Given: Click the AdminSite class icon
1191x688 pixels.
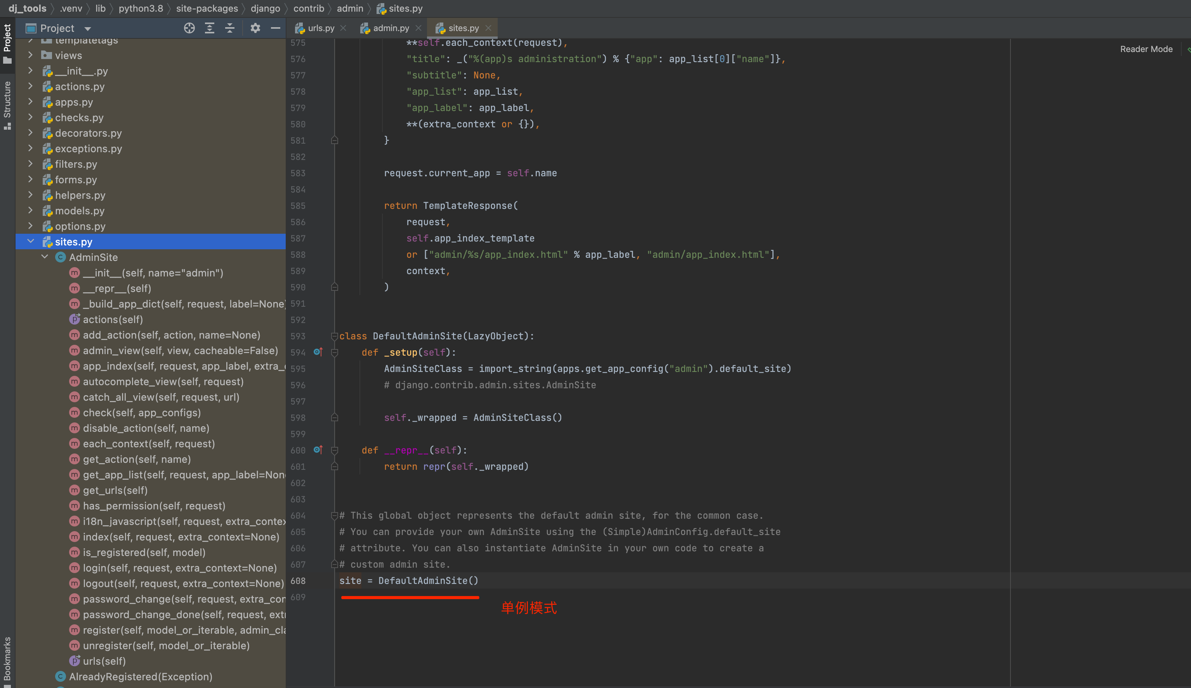Looking at the screenshot, I should 61,257.
